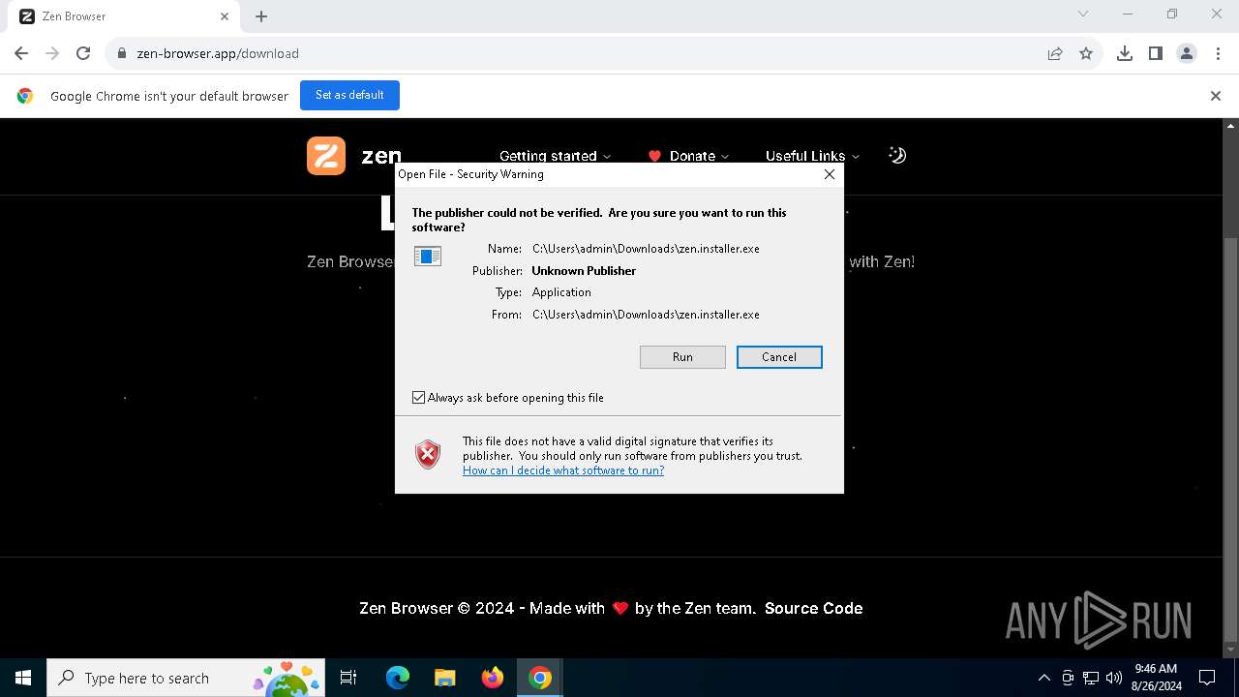Viewport: 1239px width, 697px height.
Task: Open Windows Start menu
Action: [x=23, y=678]
